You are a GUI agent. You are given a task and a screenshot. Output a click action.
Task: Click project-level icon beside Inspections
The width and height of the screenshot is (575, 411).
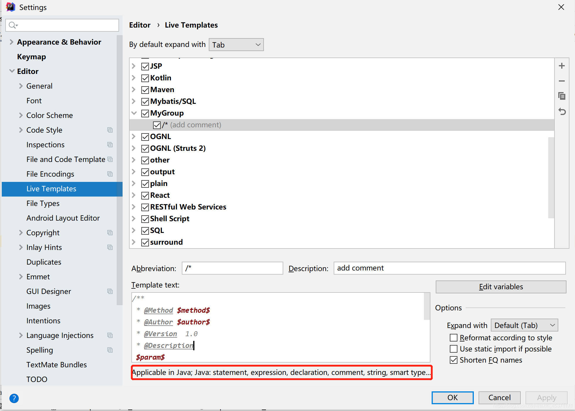click(x=110, y=145)
